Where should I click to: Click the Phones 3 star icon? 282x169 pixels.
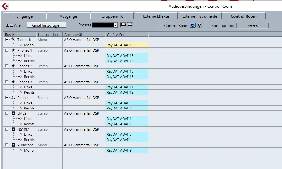click(x=13, y=82)
